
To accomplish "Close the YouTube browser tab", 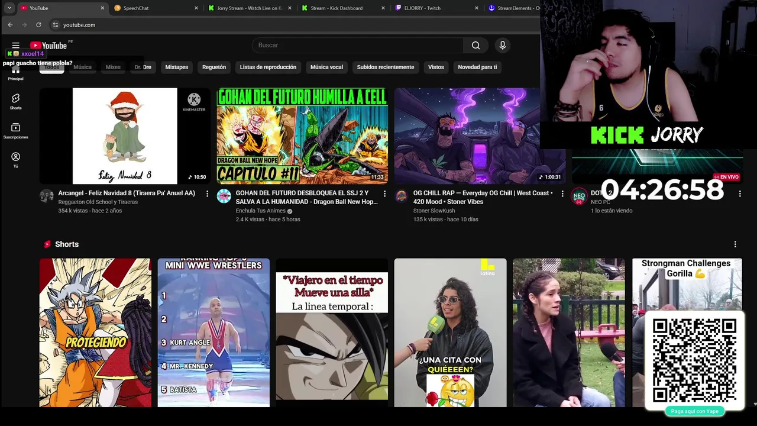I will [x=102, y=8].
